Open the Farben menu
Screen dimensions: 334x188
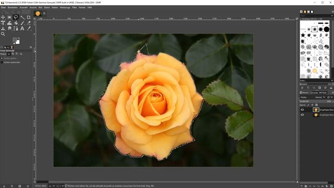(55, 7)
